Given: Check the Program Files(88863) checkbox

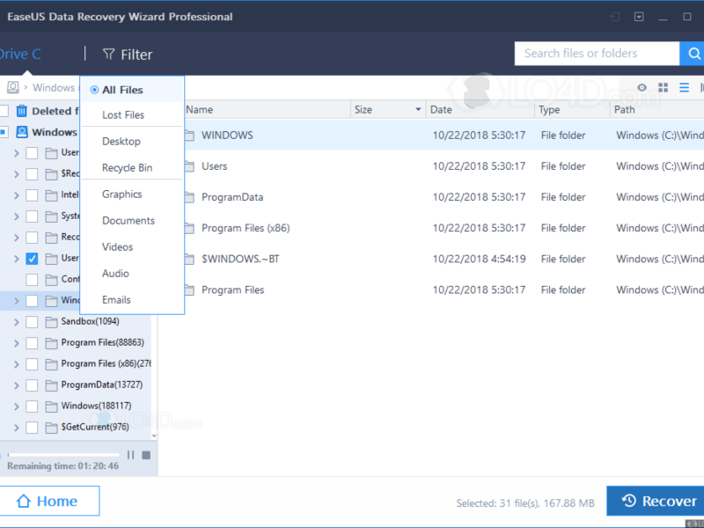Looking at the screenshot, I should point(32,343).
